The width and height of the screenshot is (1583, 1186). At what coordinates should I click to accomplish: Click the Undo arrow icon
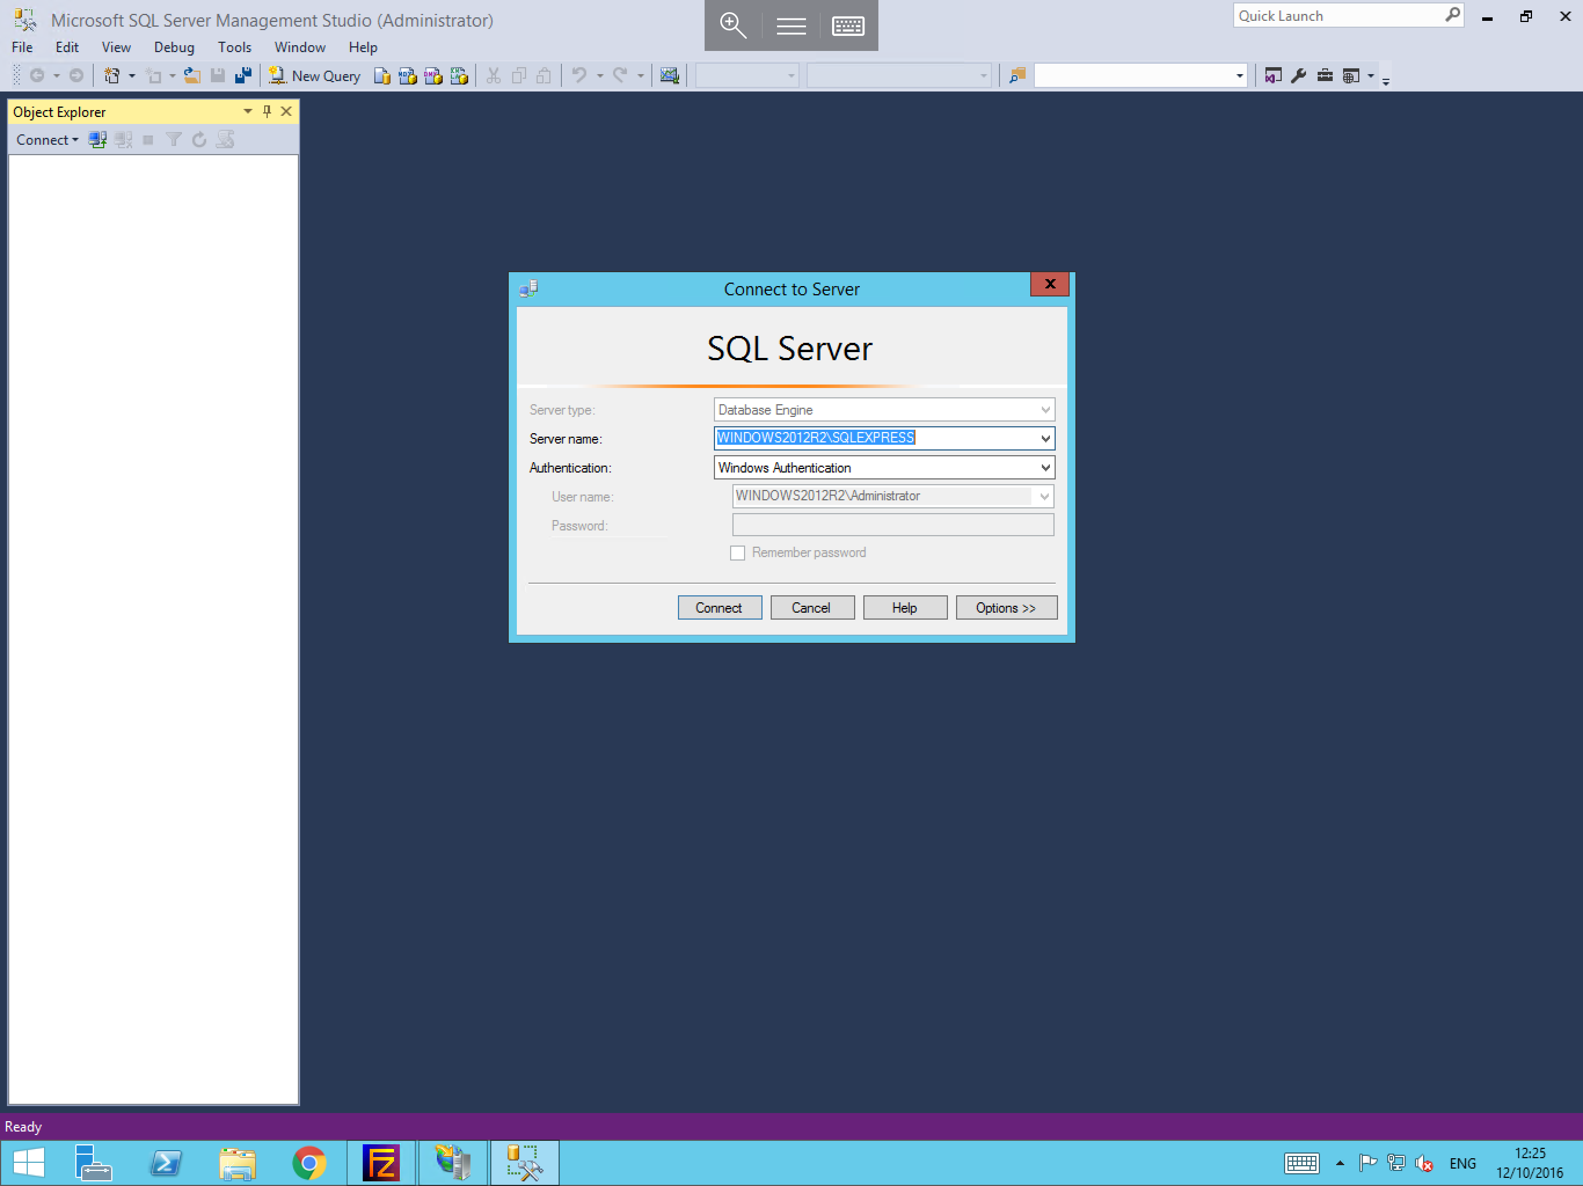[x=579, y=76]
